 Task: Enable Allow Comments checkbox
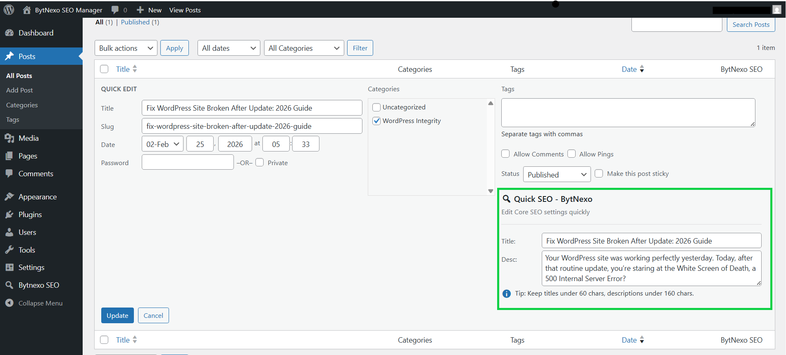[x=505, y=154]
